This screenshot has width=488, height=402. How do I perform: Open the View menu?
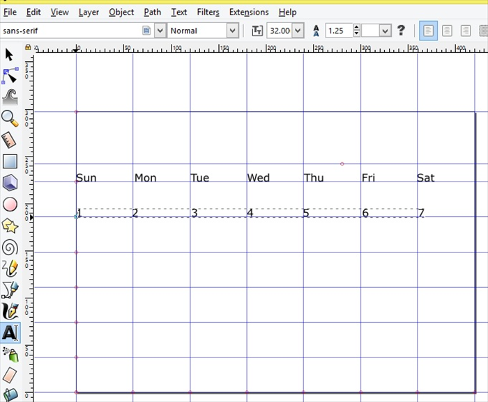[59, 12]
